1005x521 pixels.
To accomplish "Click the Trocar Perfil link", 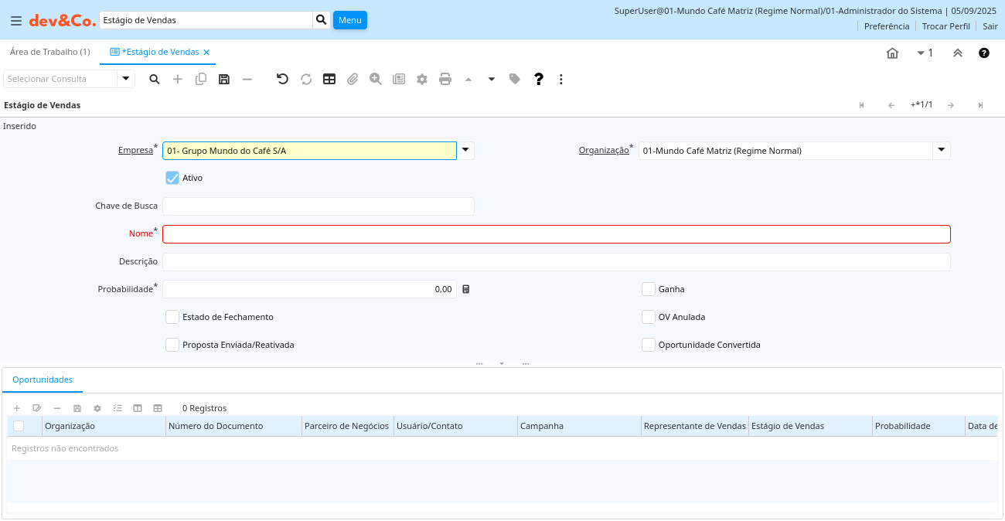I will point(945,26).
